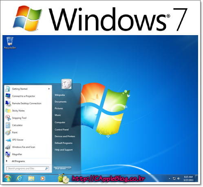
Task: Expand the Getting Started submenu arrow
Action: 49,89
